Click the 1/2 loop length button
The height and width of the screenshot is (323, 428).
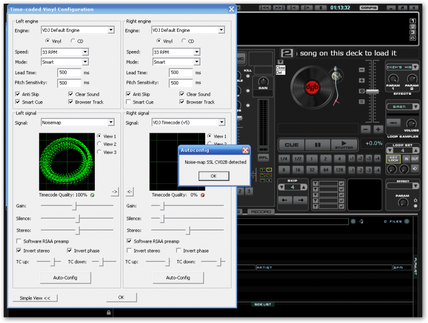[x=298, y=159]
